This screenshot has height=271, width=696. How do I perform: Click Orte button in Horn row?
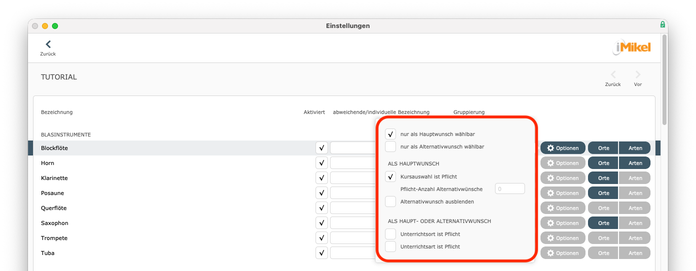[603, 163]
